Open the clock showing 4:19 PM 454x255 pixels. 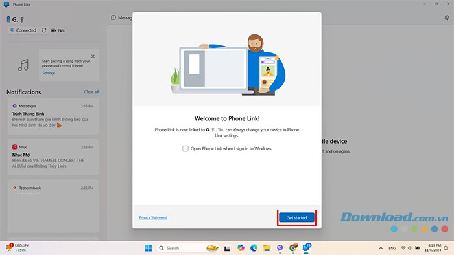pyautogui.click(x=433, y=248)
